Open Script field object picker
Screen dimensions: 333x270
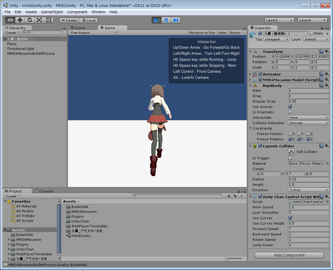click(327, 202)
